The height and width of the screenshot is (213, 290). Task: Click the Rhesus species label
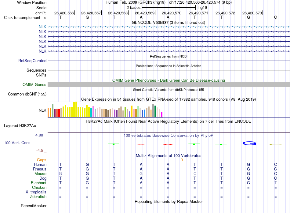coord(40,169)
